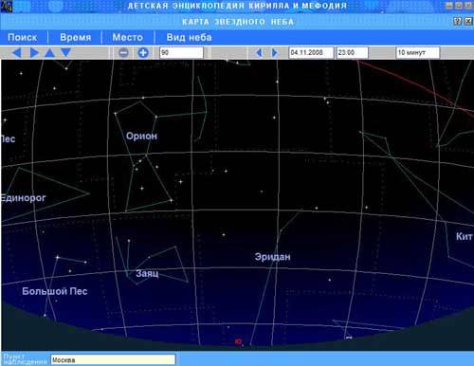Screen dimensions: 474x366
Task: Open the Поиск menu
Action: click(23, 37)
